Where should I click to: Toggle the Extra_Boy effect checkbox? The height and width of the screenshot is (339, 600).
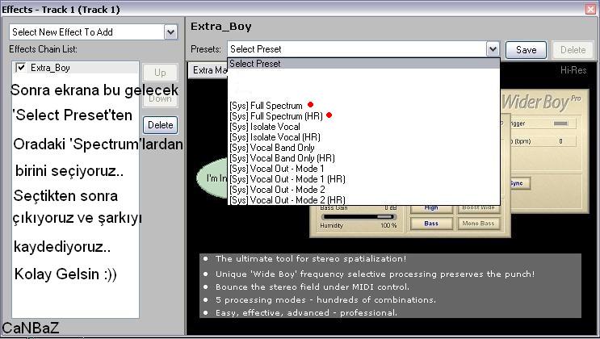click(x=21, y=68)
